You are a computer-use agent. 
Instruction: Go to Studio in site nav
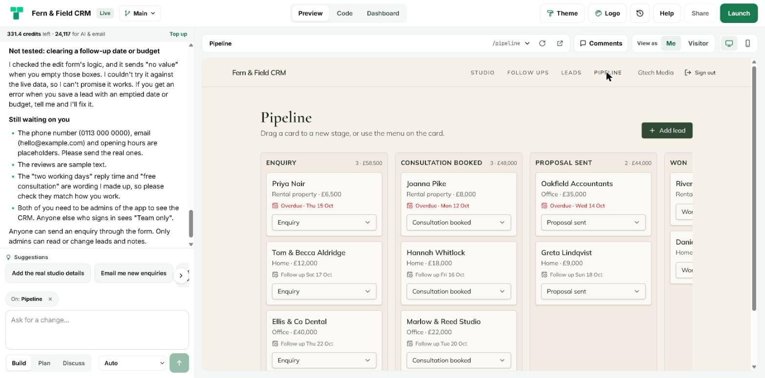click(x=483, y=73)
